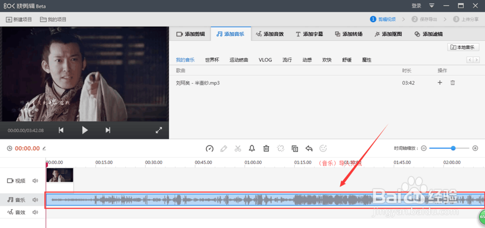
Task: Open the 添加转场 tab
Action: (x=349, y=34)
